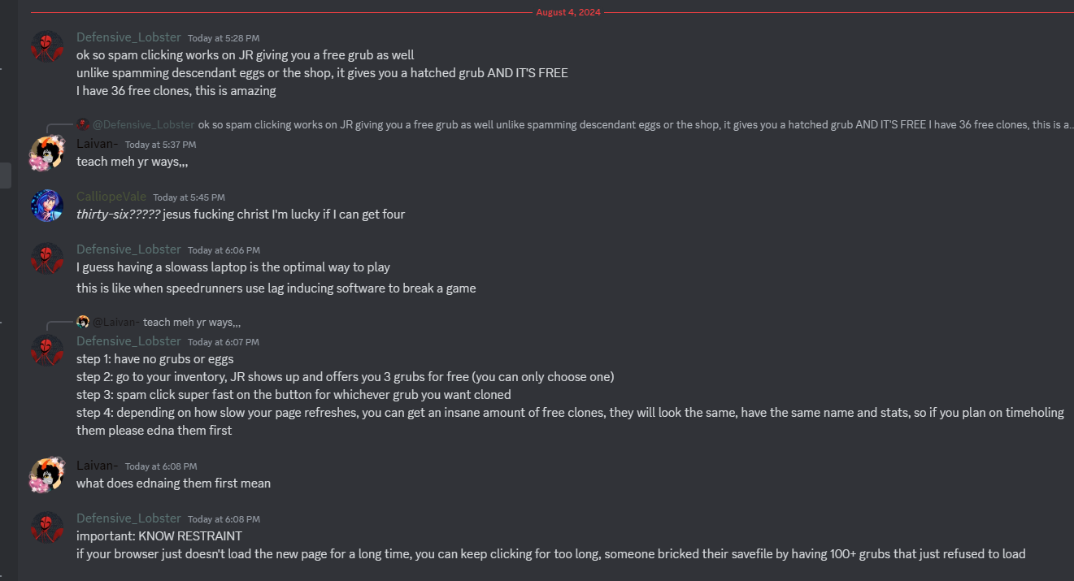Click Laivan-'s avatar on the 6:08 PM message
1074x581 pixels.
46,475
